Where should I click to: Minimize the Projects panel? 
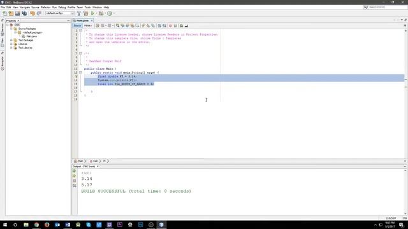point(68,21)
